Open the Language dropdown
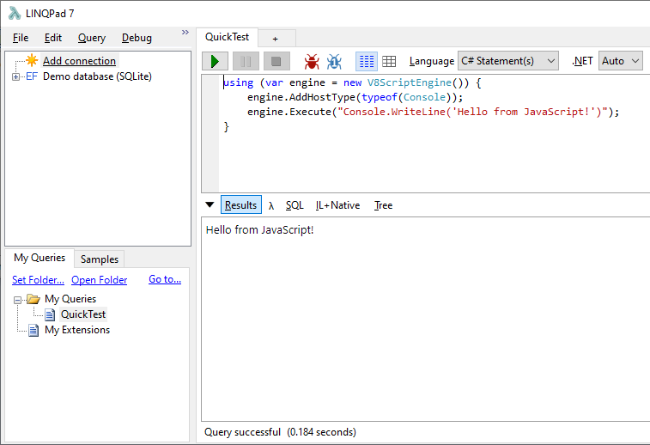The width and height of the screenshot is (650, 445). (x=507, y=61)
